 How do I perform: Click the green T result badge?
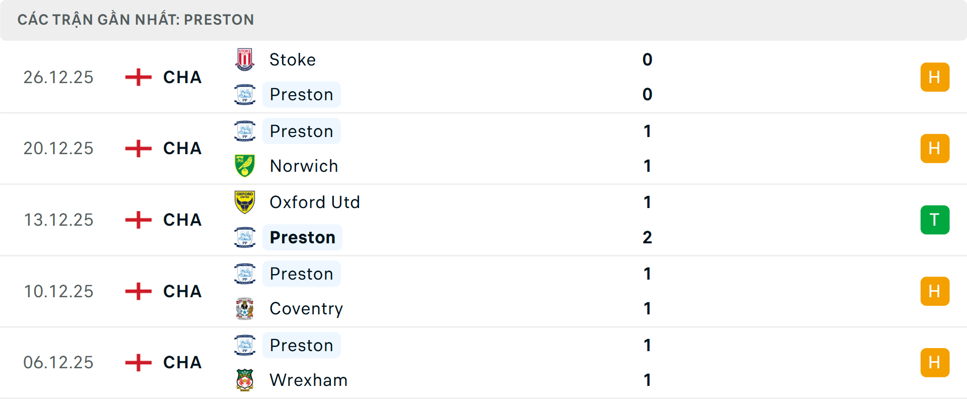(x=935, y=220)
